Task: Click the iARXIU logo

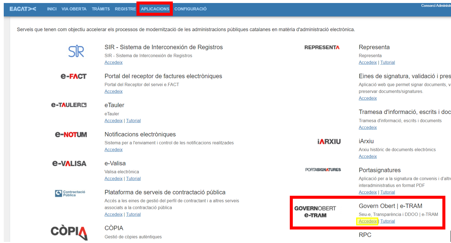Action: (x=329, y=141)
